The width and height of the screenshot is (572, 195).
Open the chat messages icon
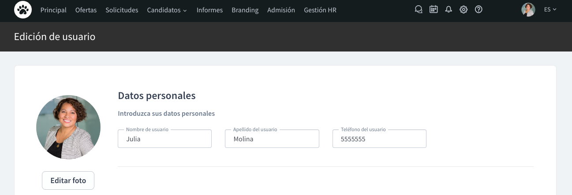pos(419,9)
